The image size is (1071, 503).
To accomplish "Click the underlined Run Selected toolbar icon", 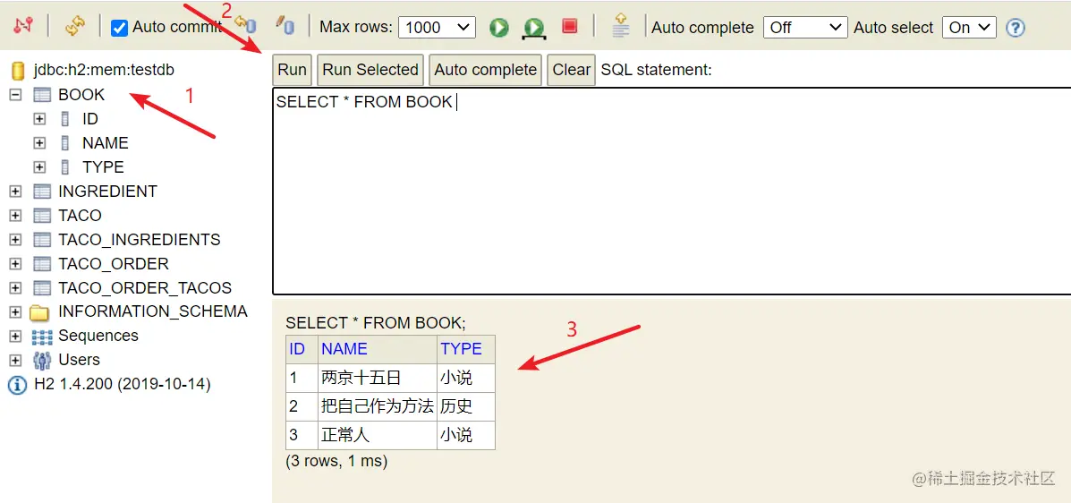I will pyautogui.click(x=533, y=28).
